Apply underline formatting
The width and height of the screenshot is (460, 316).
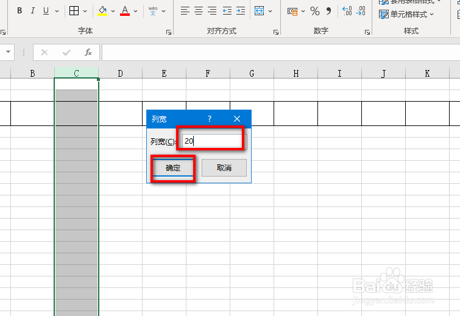click(46, 11)
